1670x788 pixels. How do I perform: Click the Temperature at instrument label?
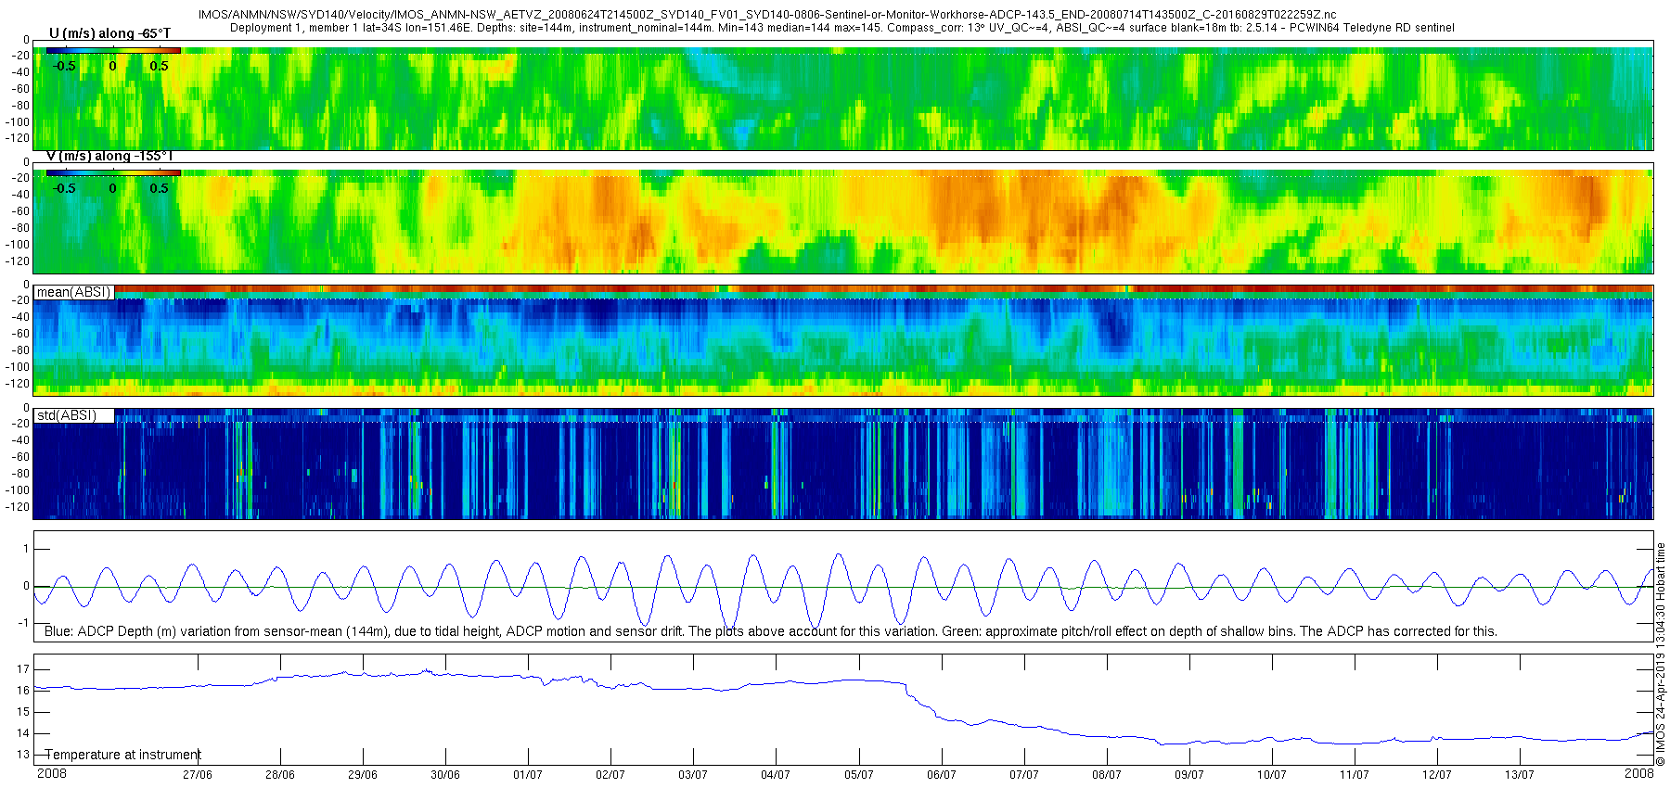click(x=122, y=755)
